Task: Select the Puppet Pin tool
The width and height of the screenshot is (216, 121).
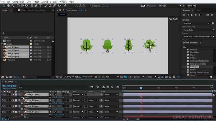Action: pyautogui.click(x=65, y=6)
